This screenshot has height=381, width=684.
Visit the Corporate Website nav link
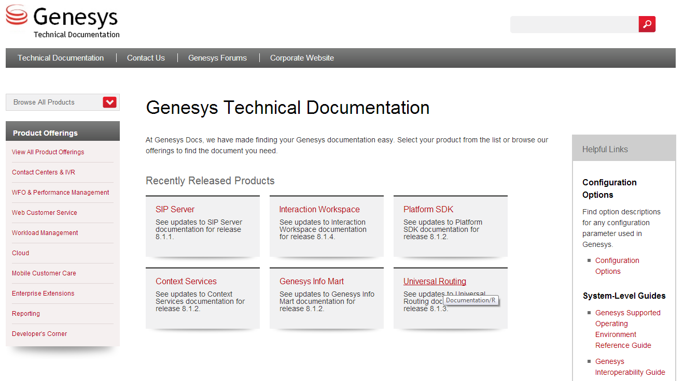click(x=302, y=58)
